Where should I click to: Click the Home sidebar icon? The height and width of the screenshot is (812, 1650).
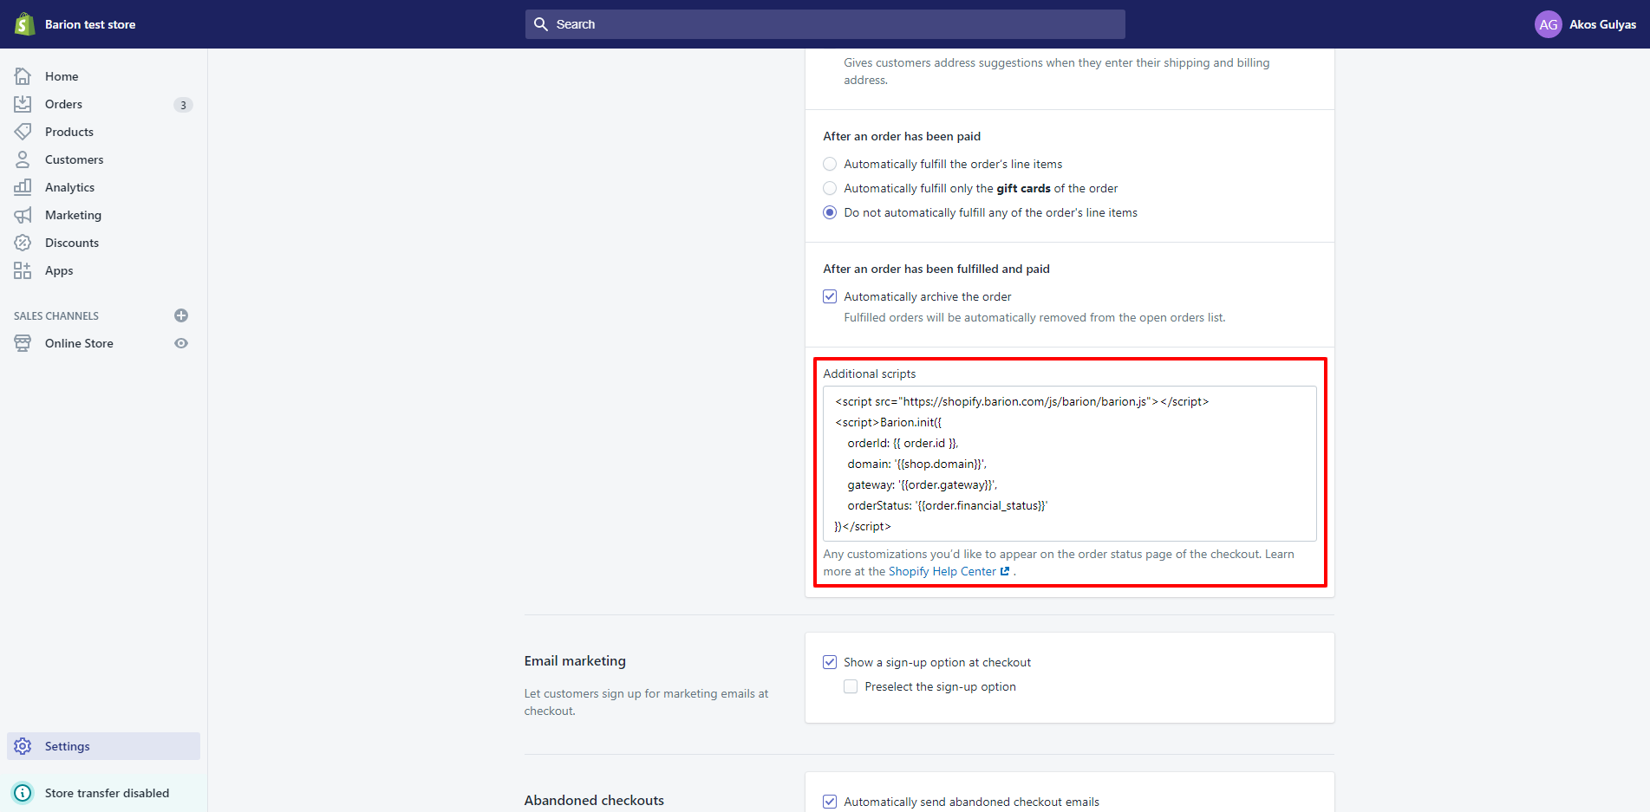(x=23, y=76)
